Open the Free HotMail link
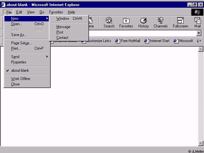Viewport: 204px width, 153px height. click(128, 41)
